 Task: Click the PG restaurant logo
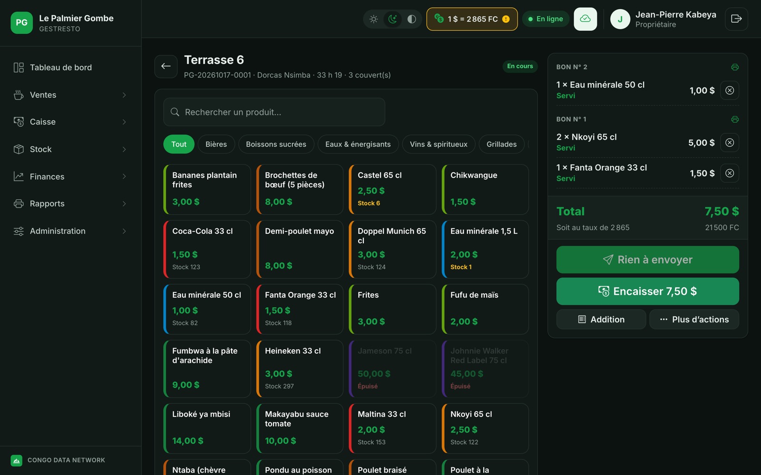tap(22, 23)
